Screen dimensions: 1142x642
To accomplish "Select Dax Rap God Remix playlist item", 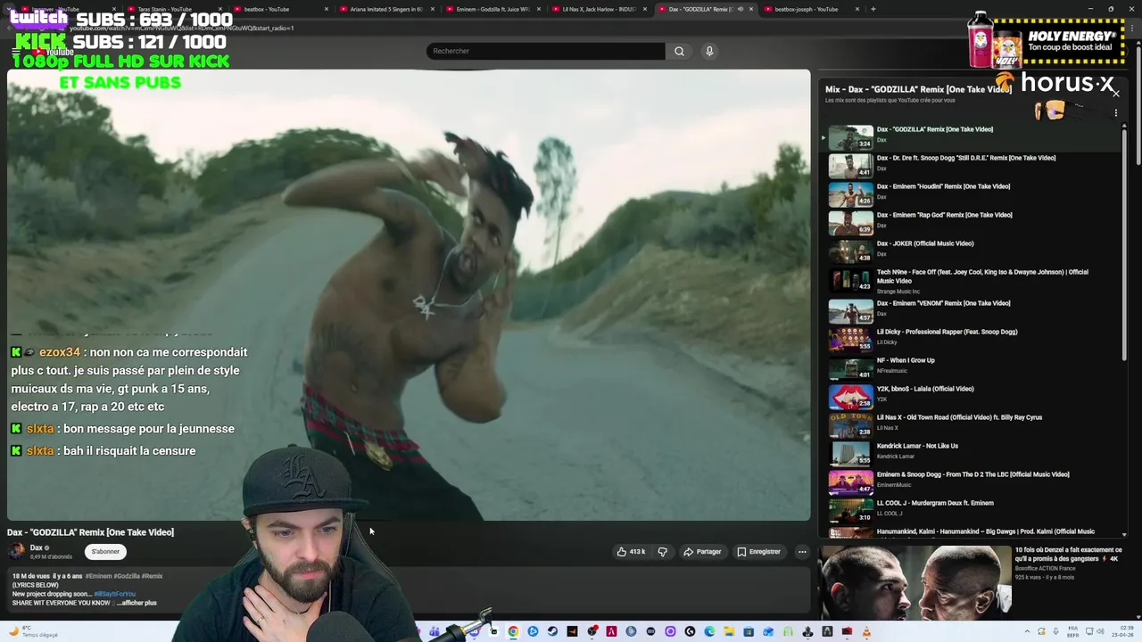I will coord(971,223).
